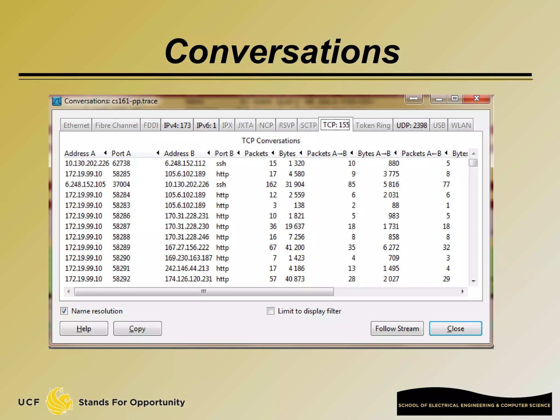Minimize the Conversations window
560x420 pixels.
click(x=439, y=99)
